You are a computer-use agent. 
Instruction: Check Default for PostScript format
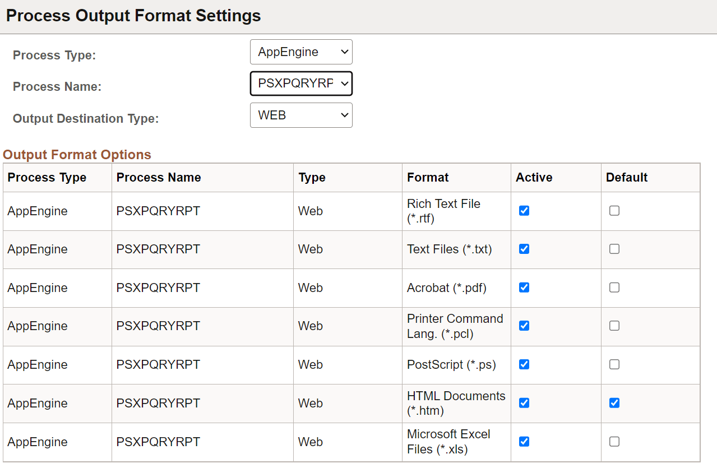point(614,364)
